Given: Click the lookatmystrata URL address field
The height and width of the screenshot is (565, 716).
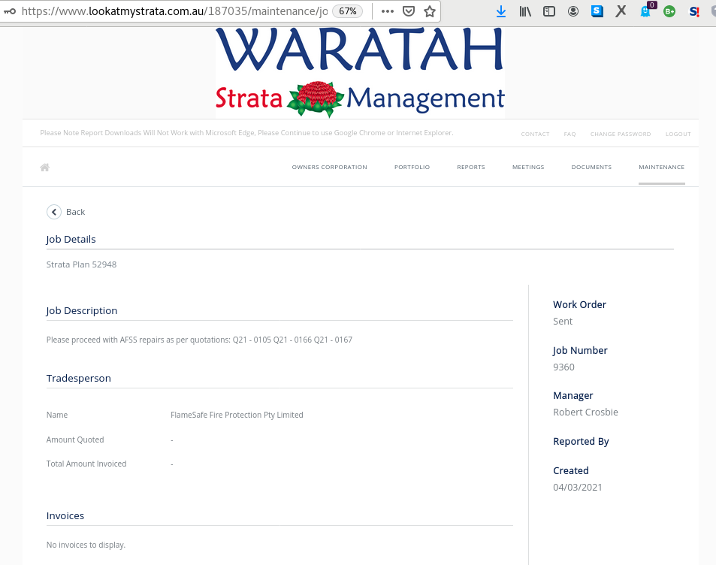Looking at the screenshot, I should point(174,11).
